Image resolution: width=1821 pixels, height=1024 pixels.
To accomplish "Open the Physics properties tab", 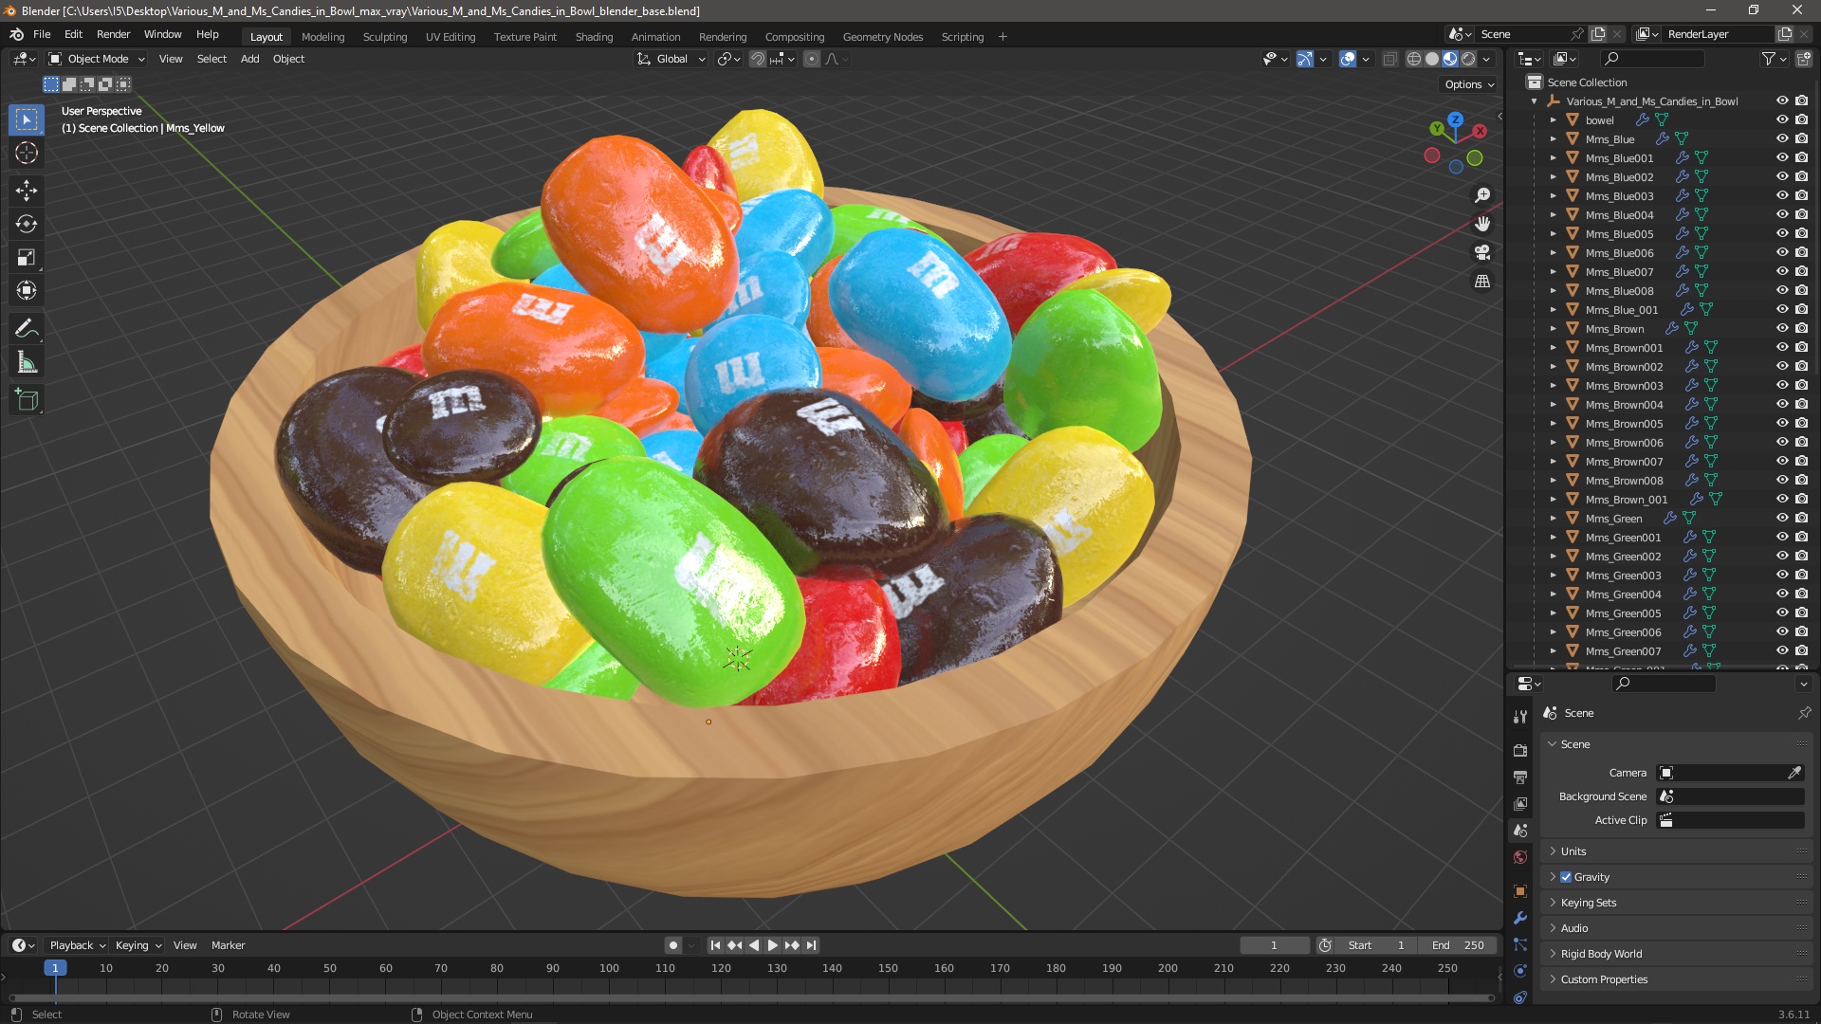I will click(1520, 971).
